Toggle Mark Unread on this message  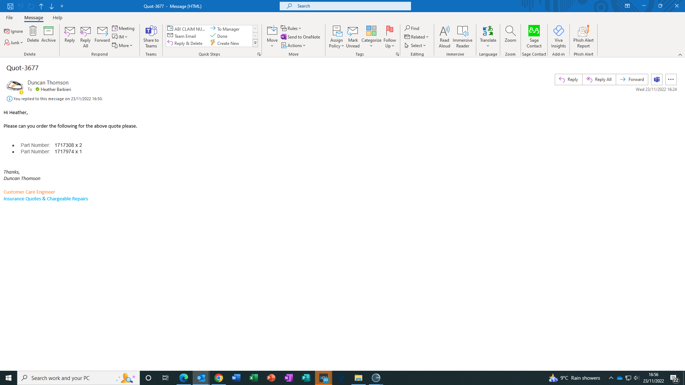(x=352, y=31)
